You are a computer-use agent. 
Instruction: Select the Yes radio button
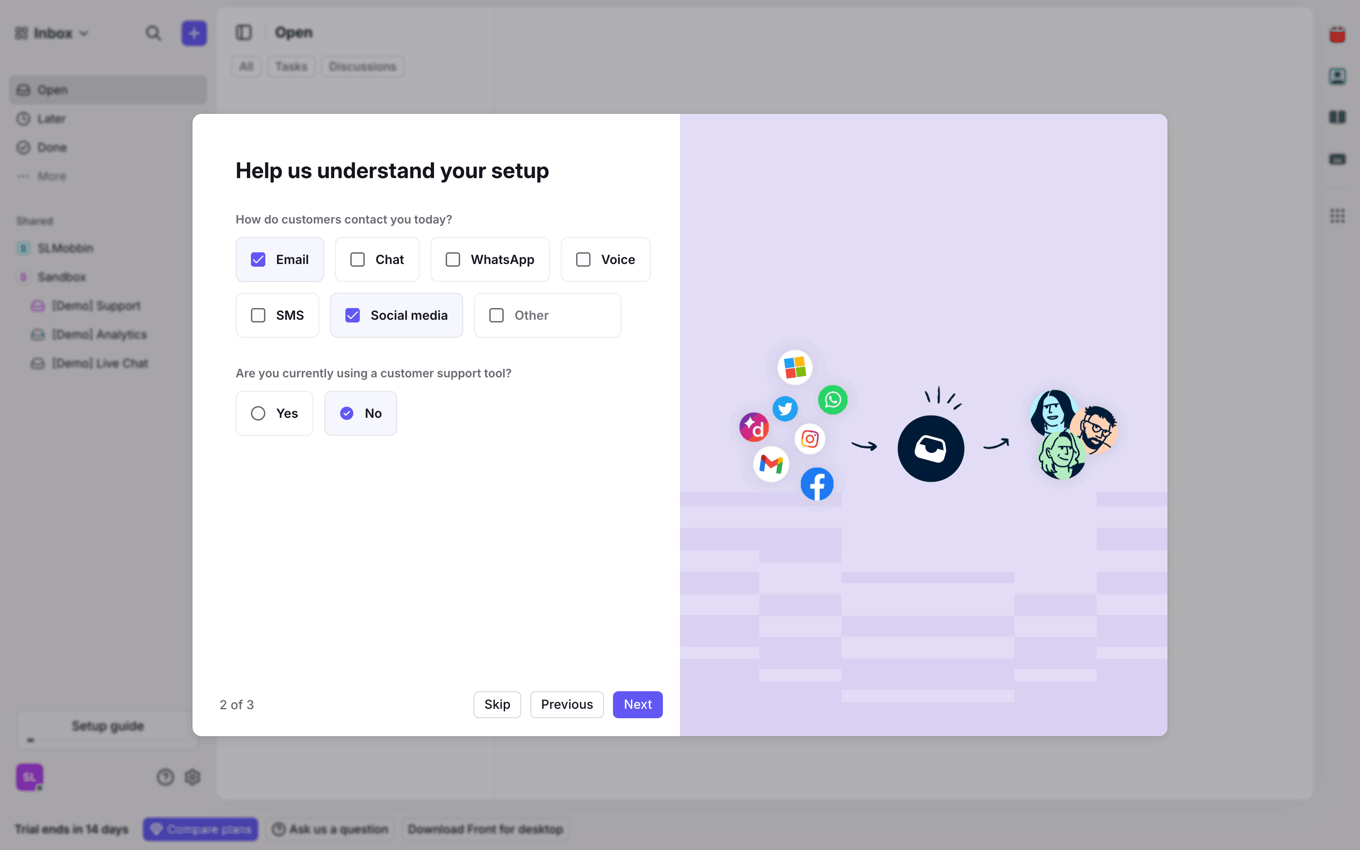pyautogui.click(x=258, y=413)
